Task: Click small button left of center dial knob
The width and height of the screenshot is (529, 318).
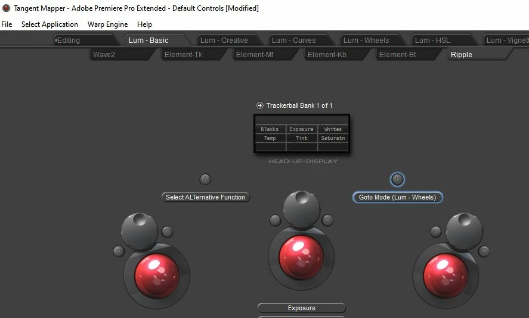Action: tap(276, 221)
